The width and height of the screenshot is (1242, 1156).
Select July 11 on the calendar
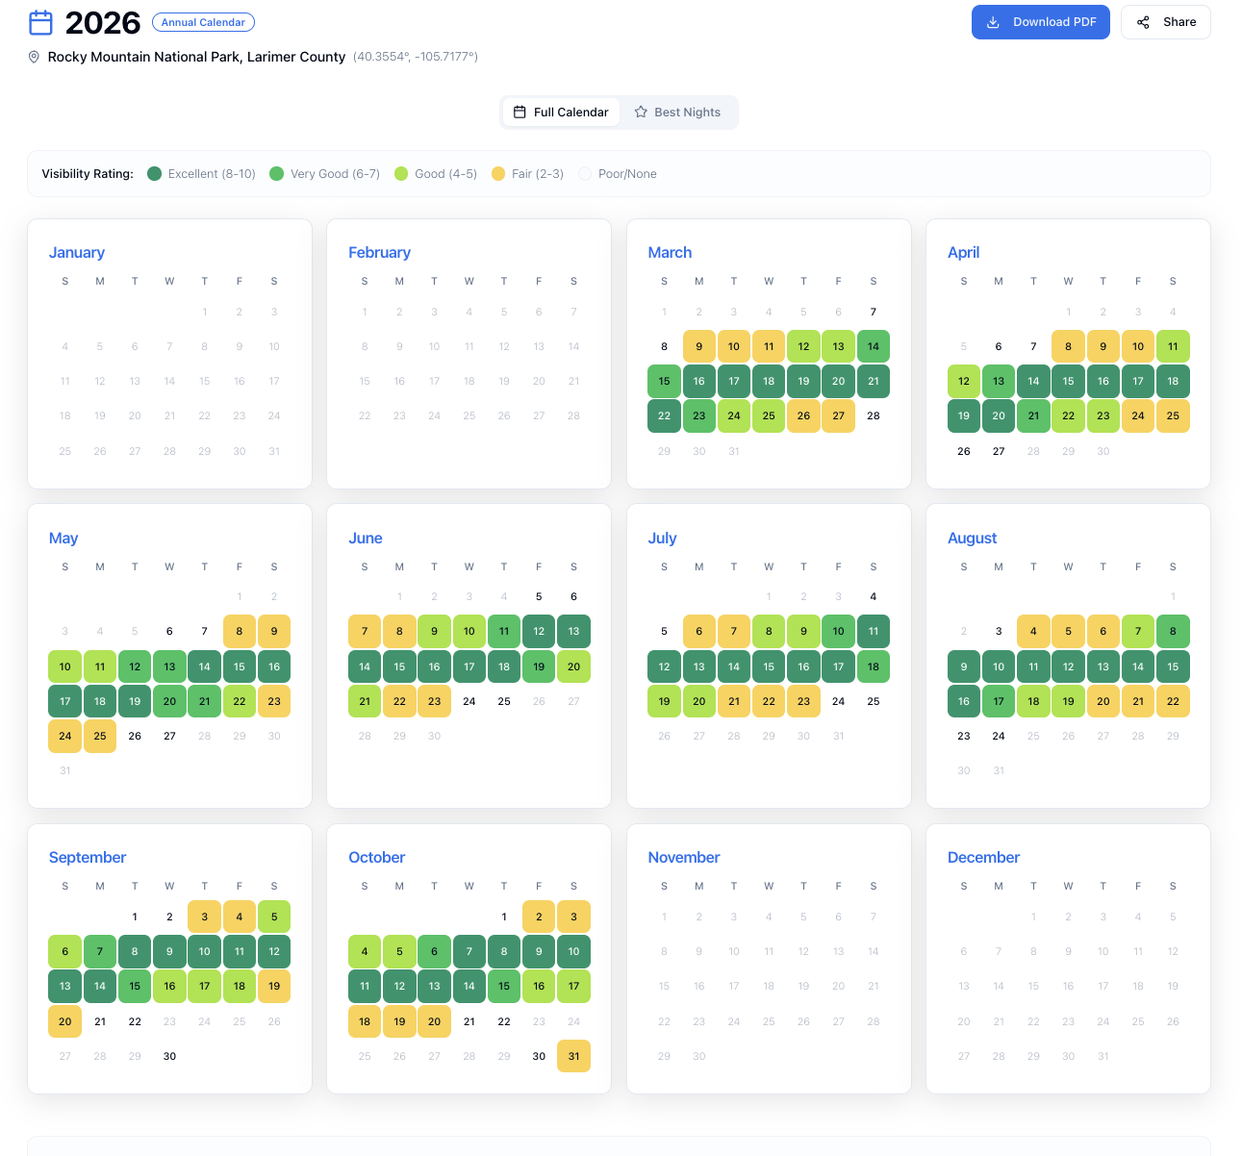[x=873, y=631]
